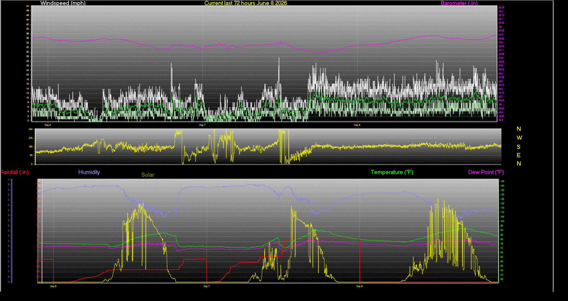
Task: Click the bottom 'N' compass direction label
Action: coord(519,163)
